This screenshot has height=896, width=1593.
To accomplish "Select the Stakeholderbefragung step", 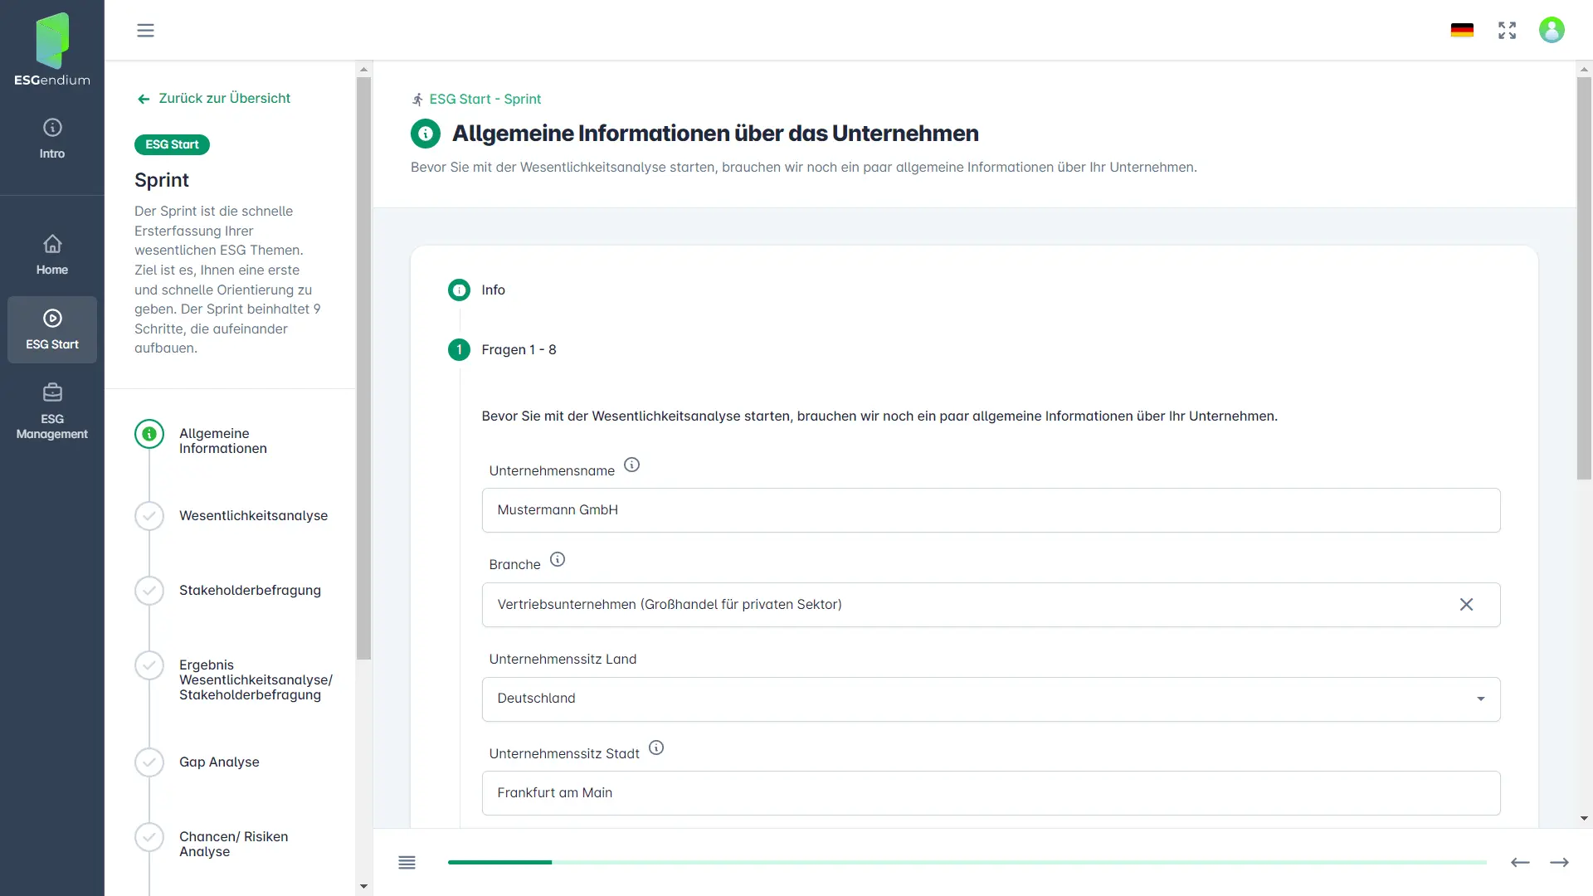I will click(251, 590).
